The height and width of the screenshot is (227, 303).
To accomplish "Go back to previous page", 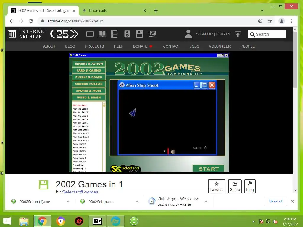I will (x=12, y=21).
